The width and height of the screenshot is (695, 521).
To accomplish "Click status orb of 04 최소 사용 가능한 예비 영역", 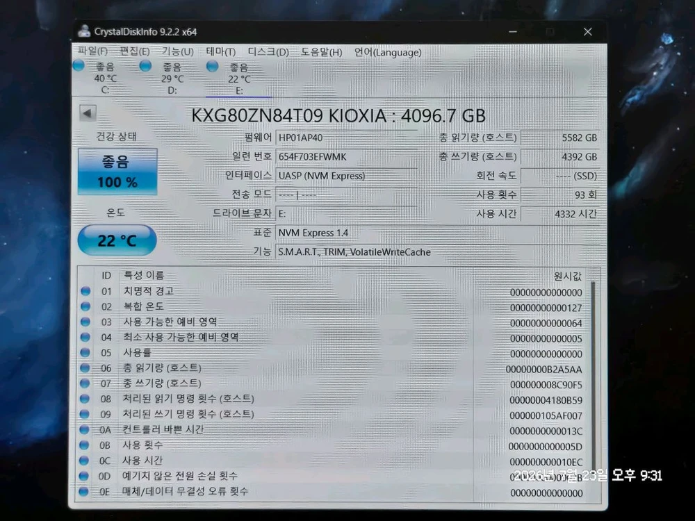I will 85,337.
